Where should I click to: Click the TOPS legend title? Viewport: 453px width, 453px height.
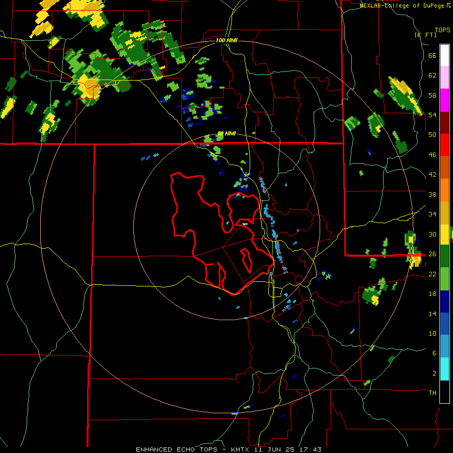point(442,30)
